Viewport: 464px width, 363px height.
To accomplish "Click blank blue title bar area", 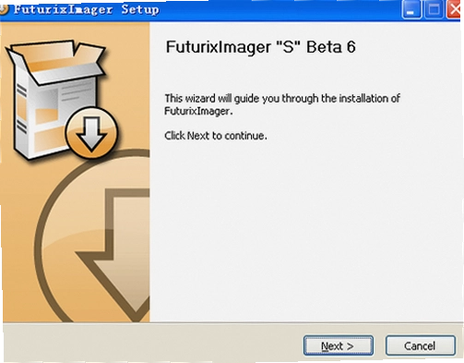I will click(x=277, y=10).
